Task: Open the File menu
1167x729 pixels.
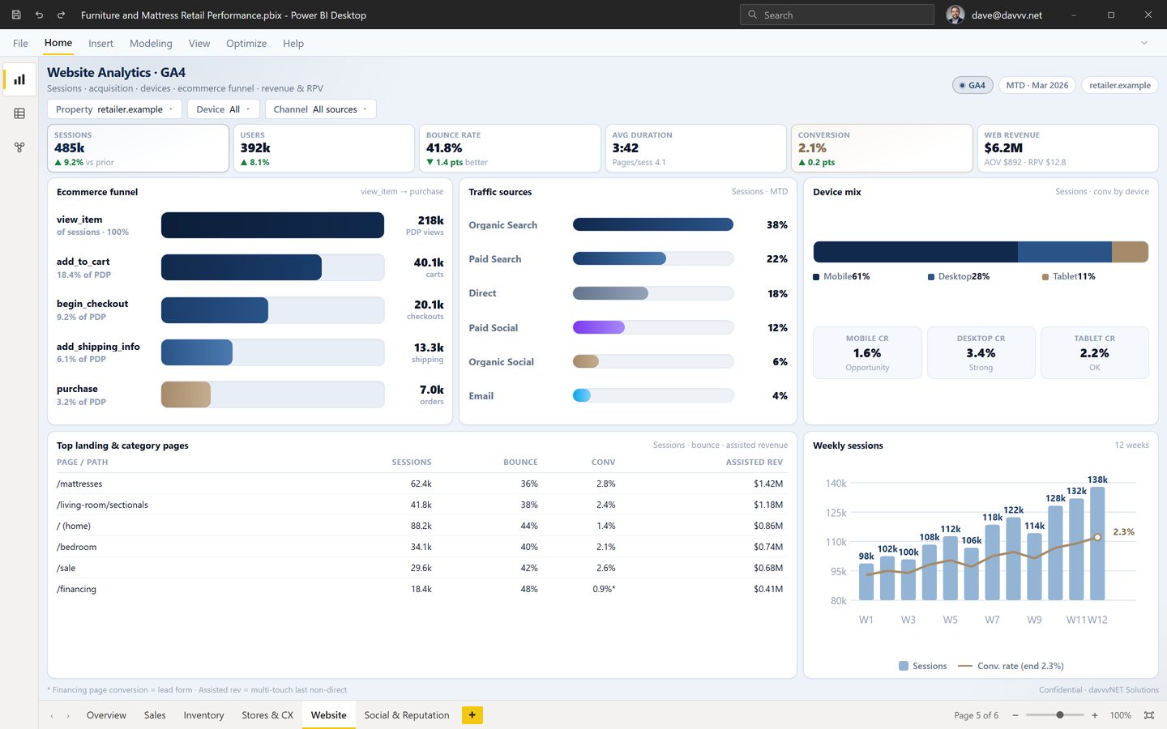Action: tap(20, 43)
